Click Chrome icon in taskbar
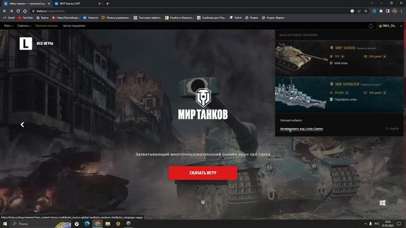406x228 pixels. click(x=97, y=224)
